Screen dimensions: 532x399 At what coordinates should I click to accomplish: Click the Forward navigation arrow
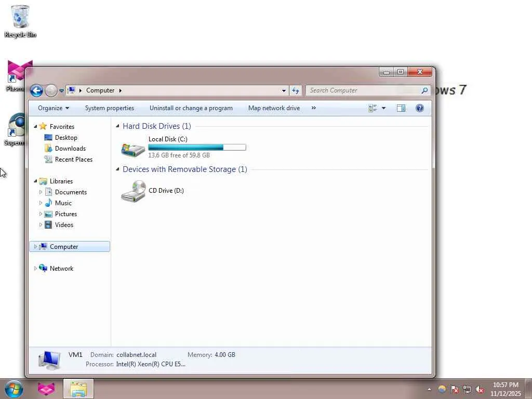(51, 90)
